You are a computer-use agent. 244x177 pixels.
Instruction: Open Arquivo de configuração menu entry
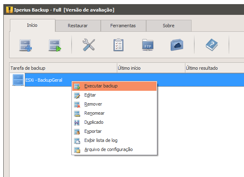(114, 150)
